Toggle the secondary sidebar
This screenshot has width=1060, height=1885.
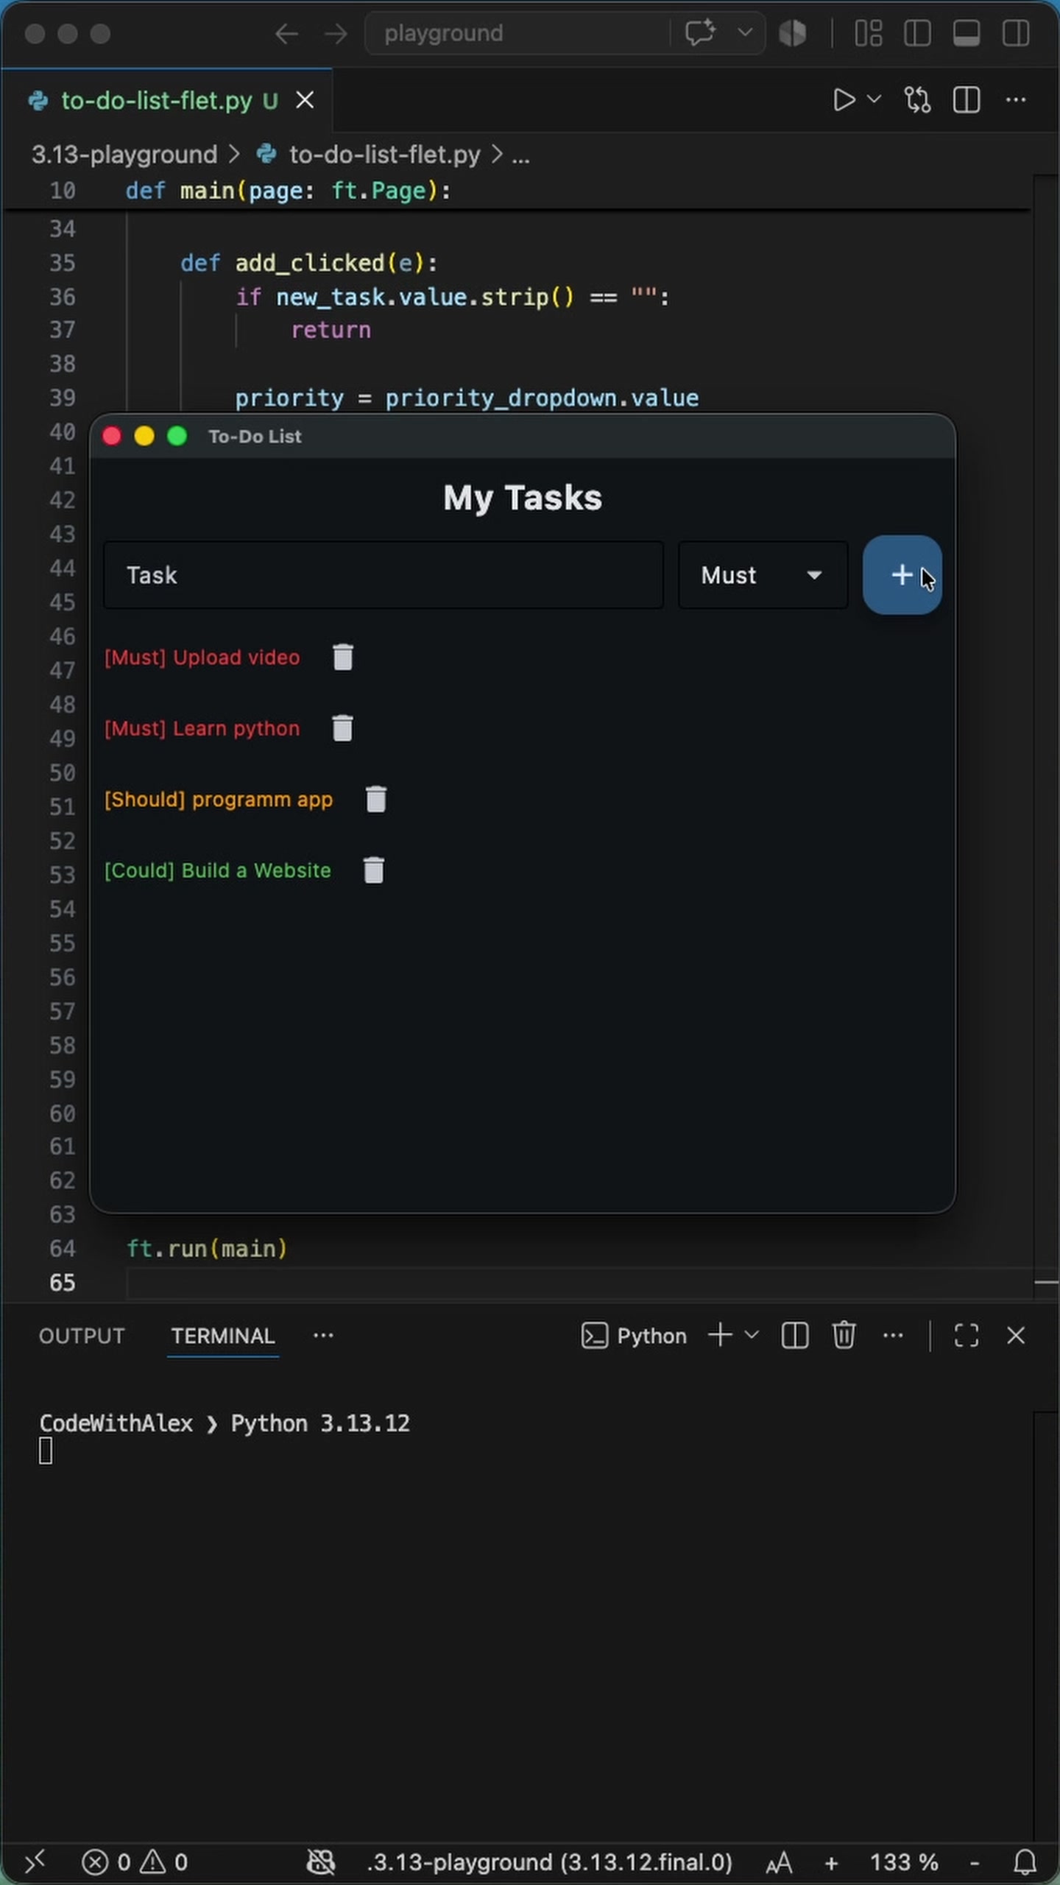point(1015,33)
